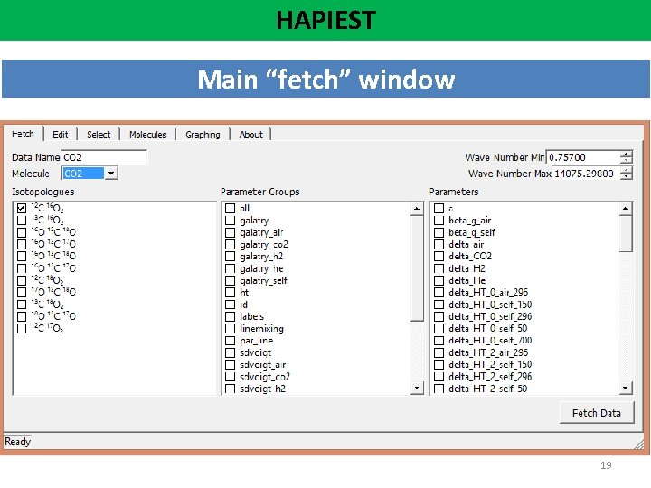Click the Wave Number Max field
Screen dimensions: 651x488
[x=585, y=174]
